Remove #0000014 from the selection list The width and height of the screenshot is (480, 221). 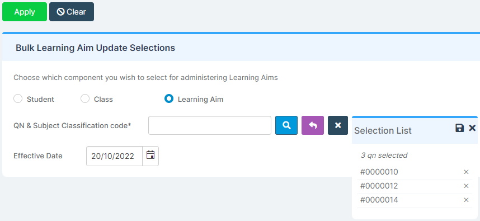(x=466, y=200)
